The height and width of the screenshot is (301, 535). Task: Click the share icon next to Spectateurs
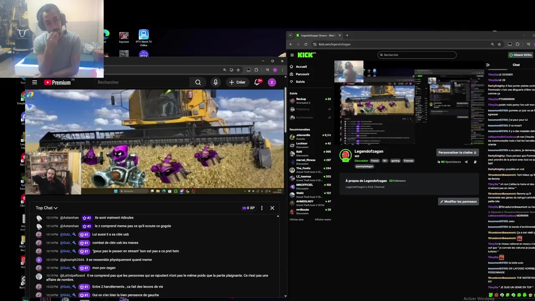466,162
